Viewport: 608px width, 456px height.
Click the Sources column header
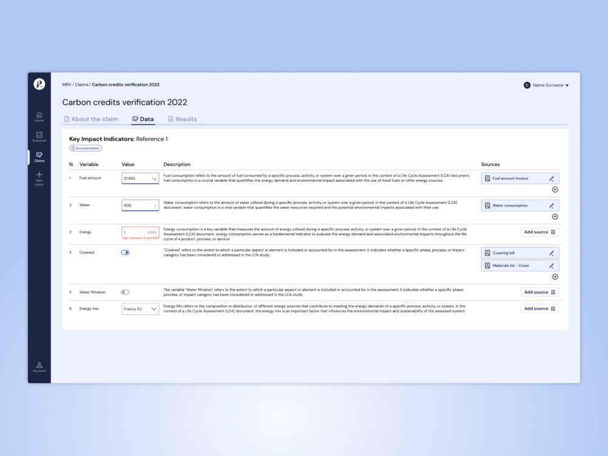pyautogui.click(x=490, y=164)
